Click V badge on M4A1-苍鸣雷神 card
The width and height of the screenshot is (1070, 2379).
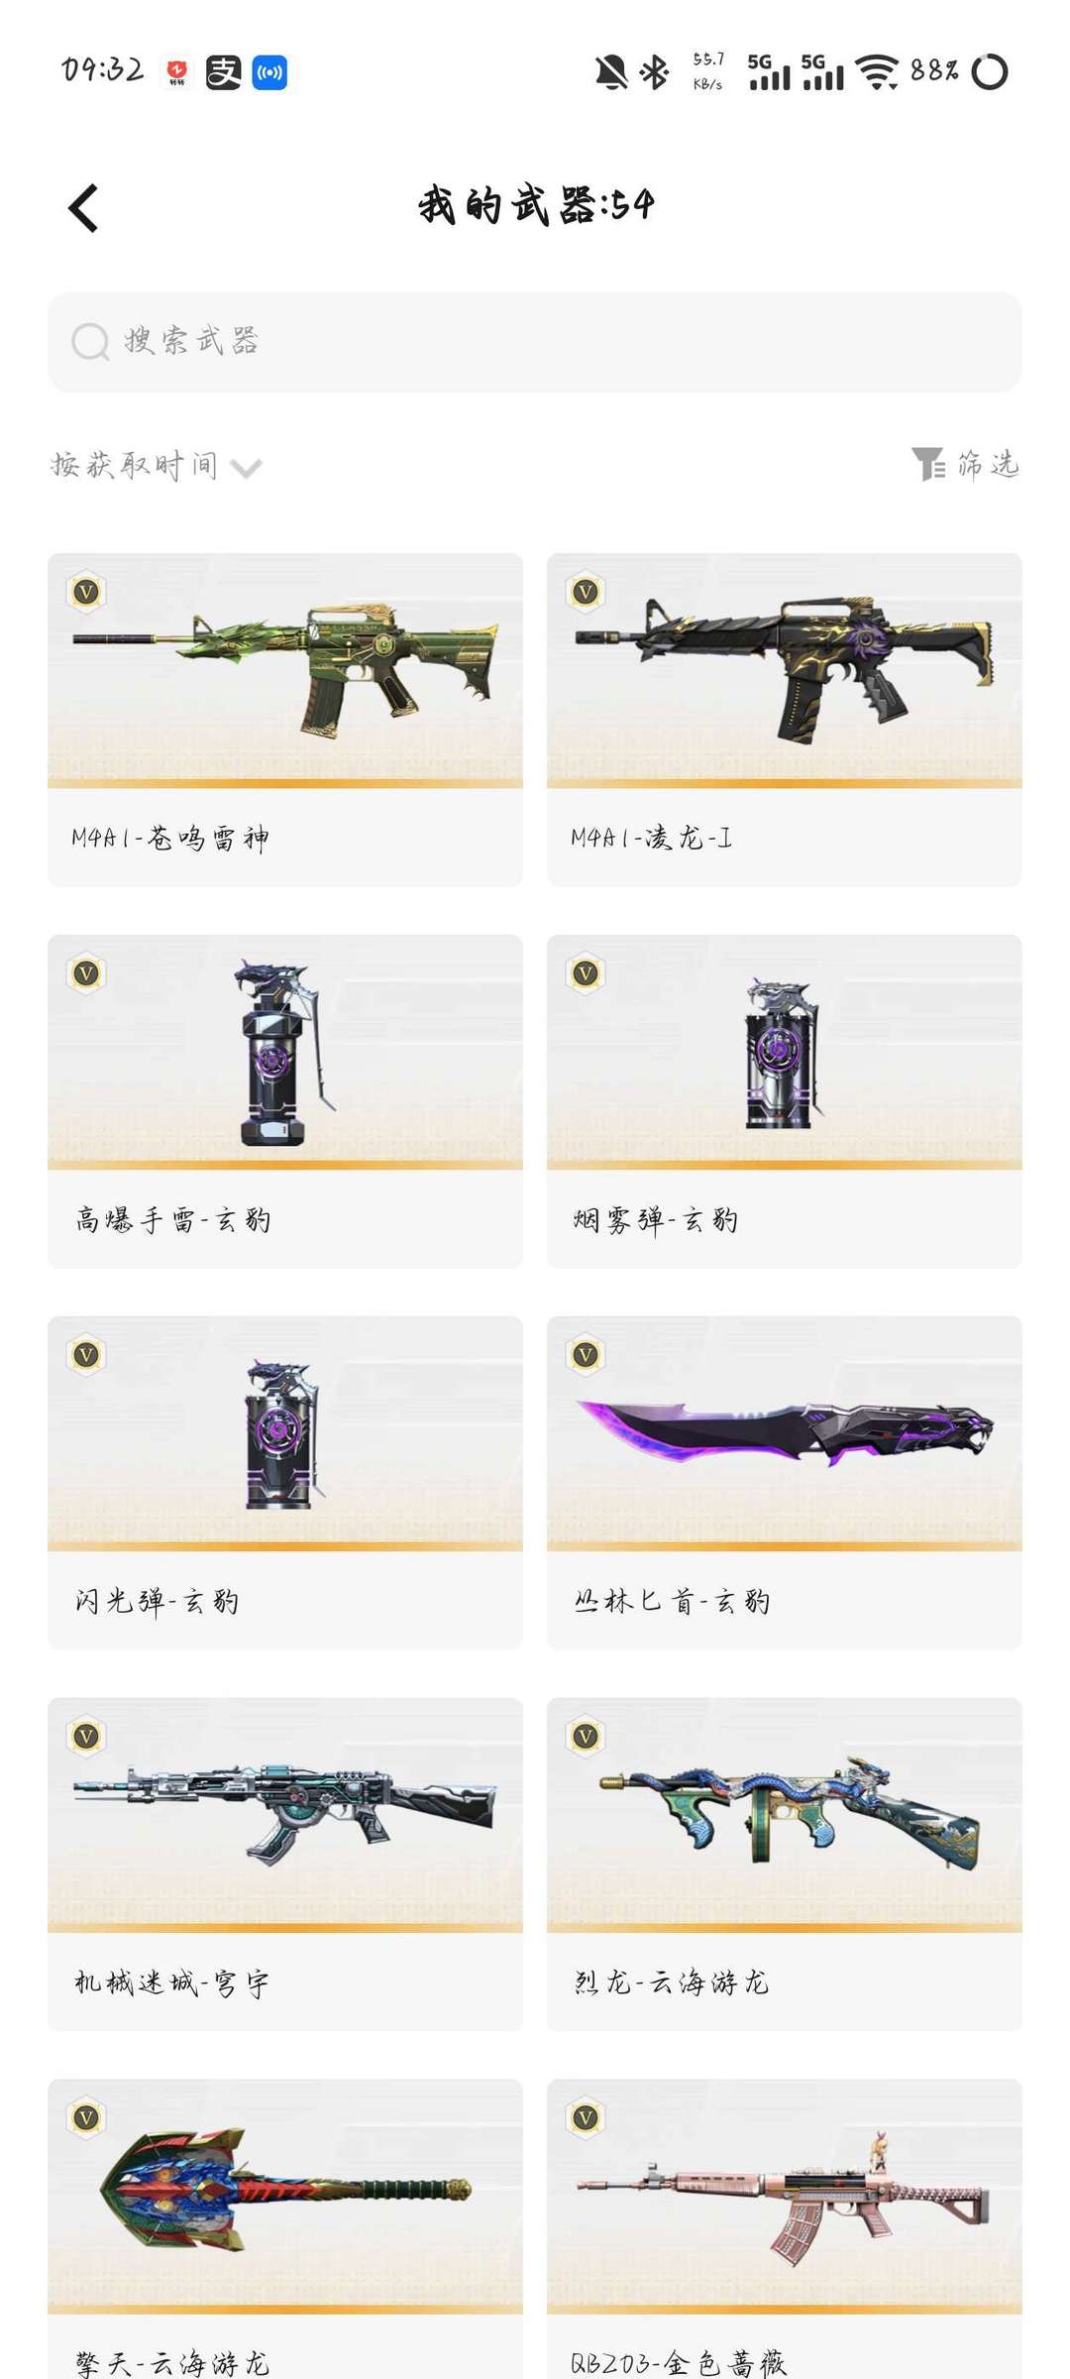(86, 593)
